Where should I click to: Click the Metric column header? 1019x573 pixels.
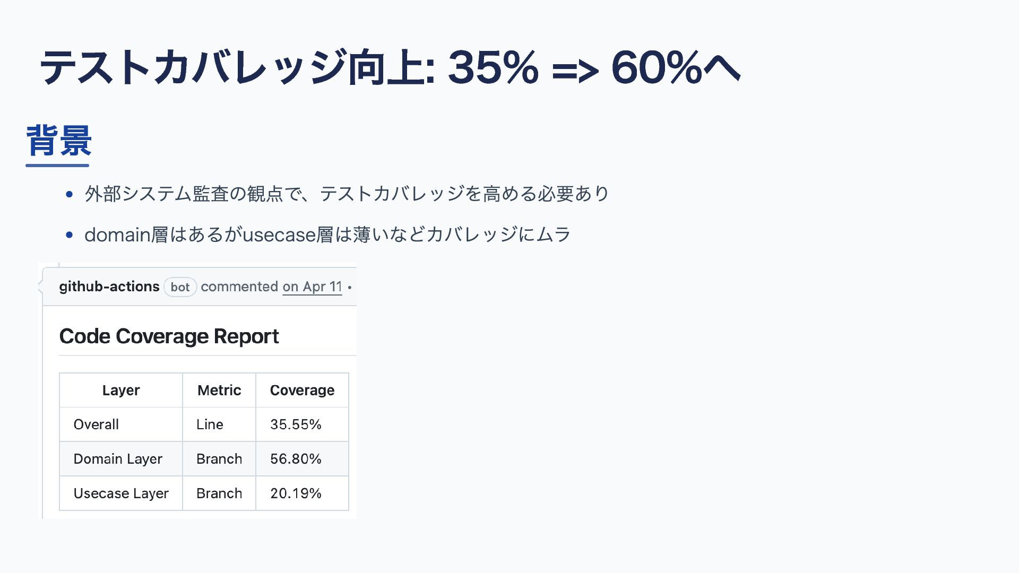coord(219,390)
